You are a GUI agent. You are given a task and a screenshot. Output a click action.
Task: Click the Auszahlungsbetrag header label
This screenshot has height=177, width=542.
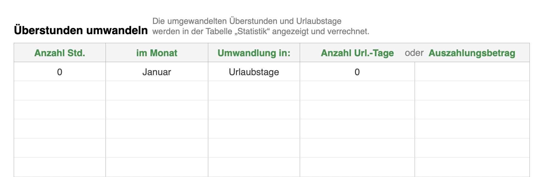[472, 53]
